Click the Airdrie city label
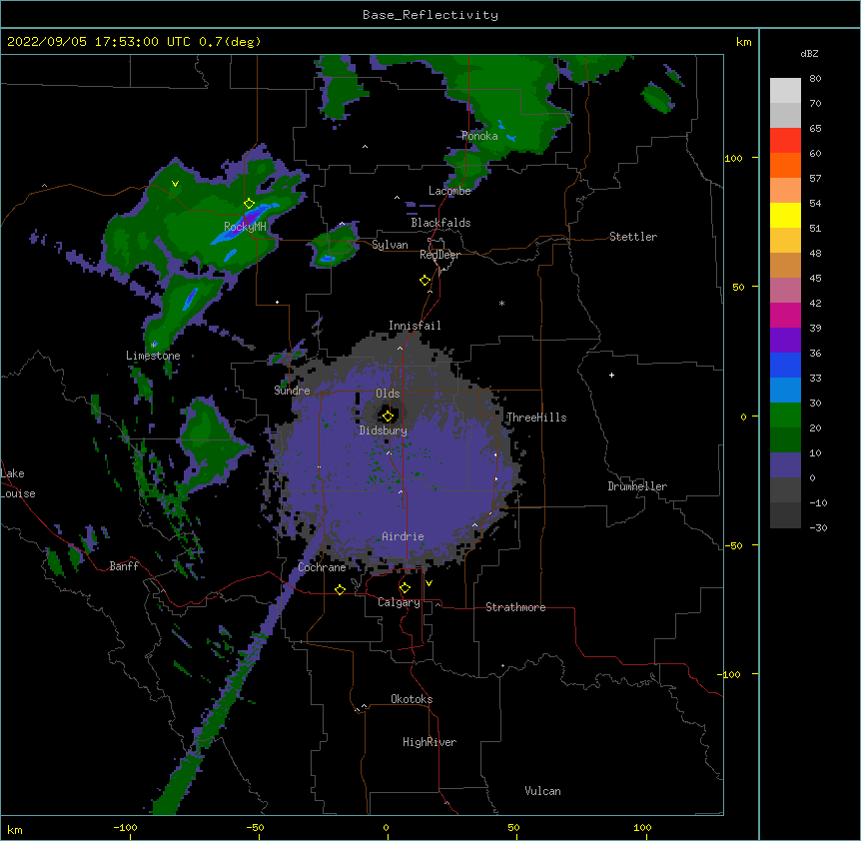Screen dimensions: 861x841 pos(404,536)
